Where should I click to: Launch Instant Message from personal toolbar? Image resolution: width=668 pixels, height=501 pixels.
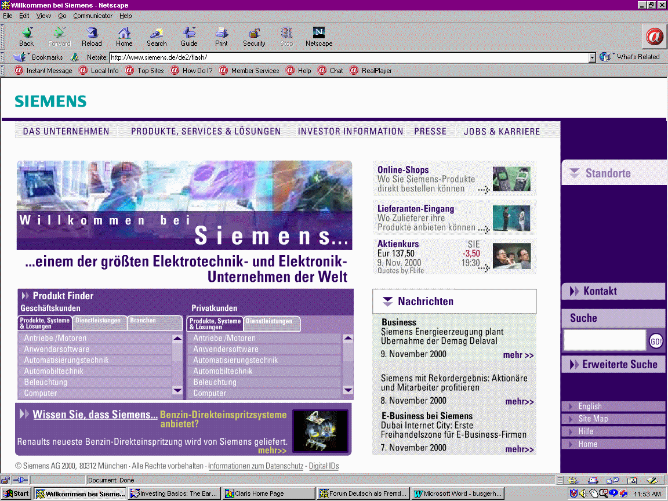click(x=43, y=71)
